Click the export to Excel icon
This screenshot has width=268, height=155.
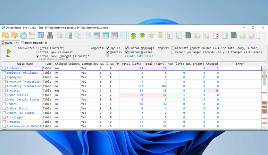[69, 35]
